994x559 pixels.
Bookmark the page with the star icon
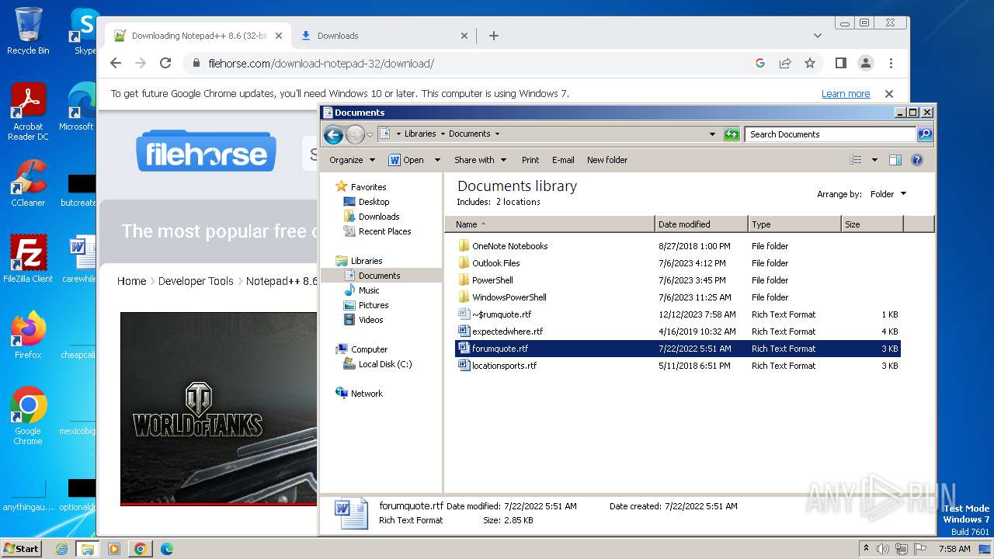click(x=810, y=63)
